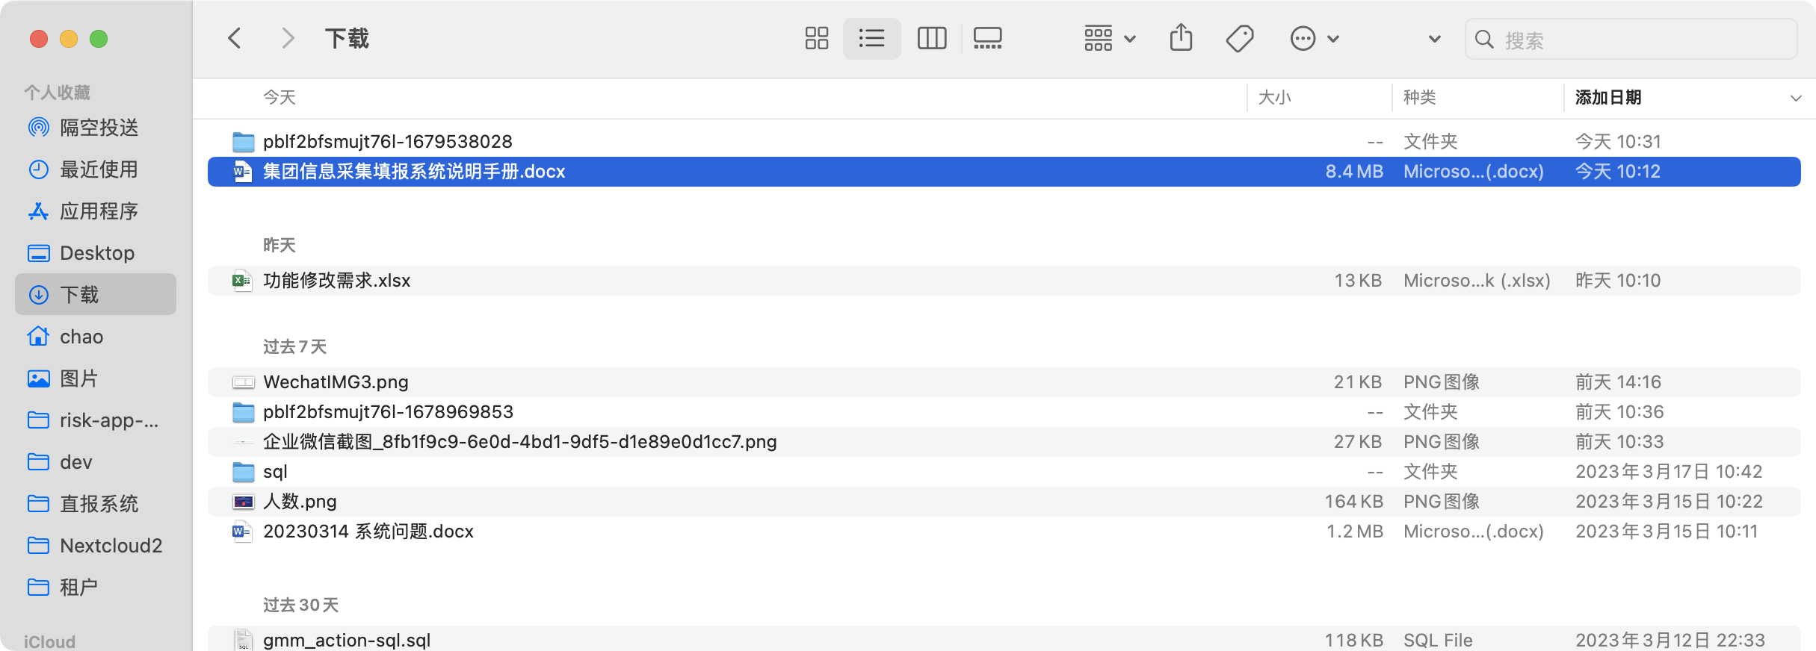Open 应用程序 in sidebar
The width and height of the screenshot is (1816, 651).
pos(99,211)
